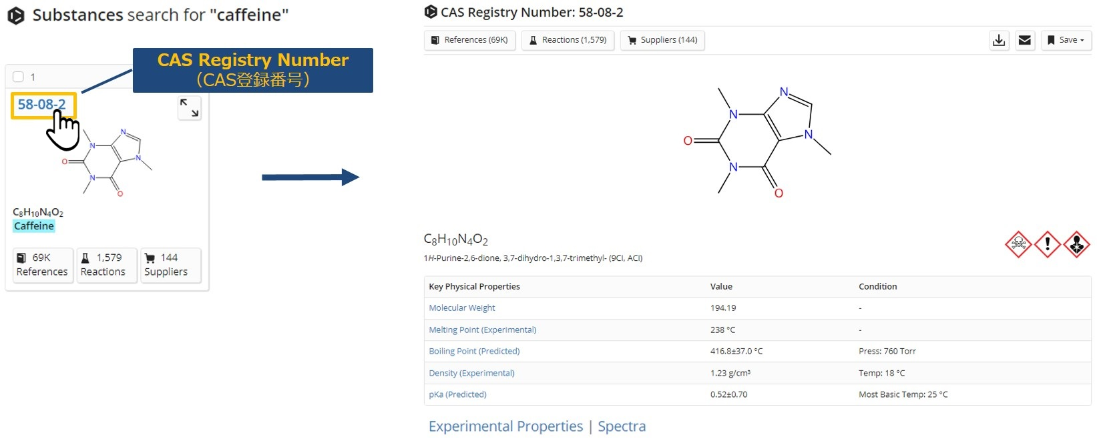Open the Experimental Properties link
This screenshot has height=443, width=1097.
coord(505,426)
